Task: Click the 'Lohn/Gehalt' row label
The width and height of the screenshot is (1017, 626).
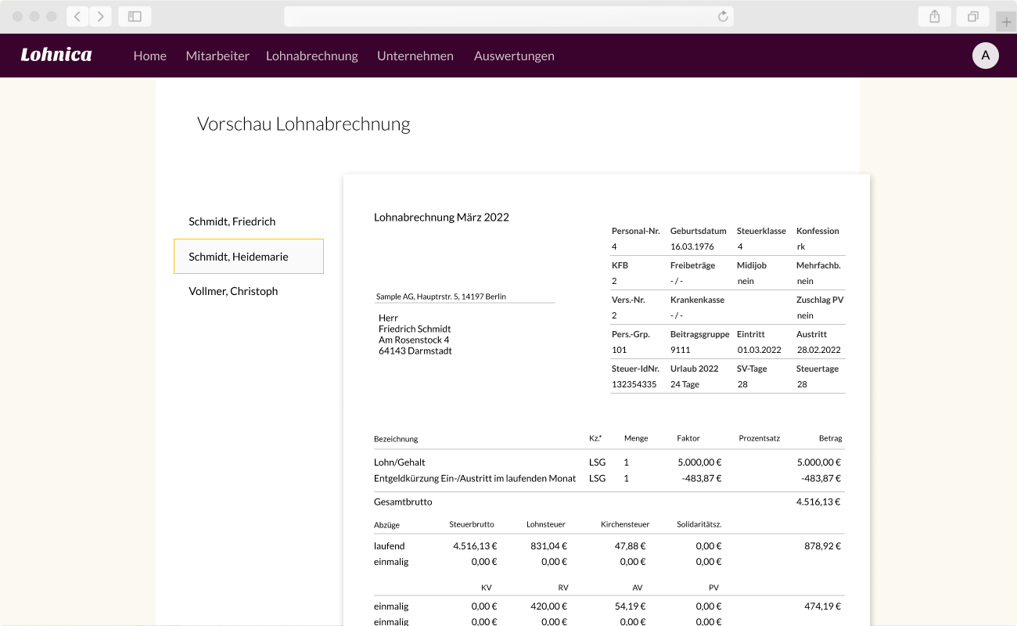Action: pyautogui.click(x=400, y=462)
